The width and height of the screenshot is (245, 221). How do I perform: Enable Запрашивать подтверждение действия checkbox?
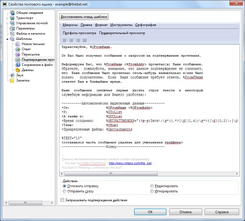point(62,200)
